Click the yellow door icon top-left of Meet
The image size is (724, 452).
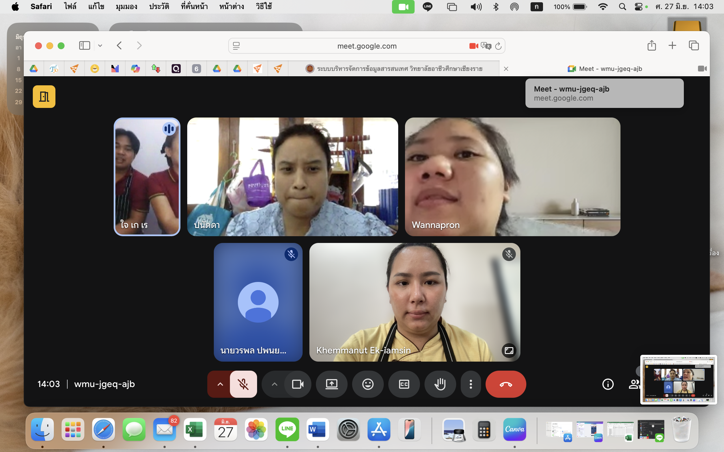[44, 97]
